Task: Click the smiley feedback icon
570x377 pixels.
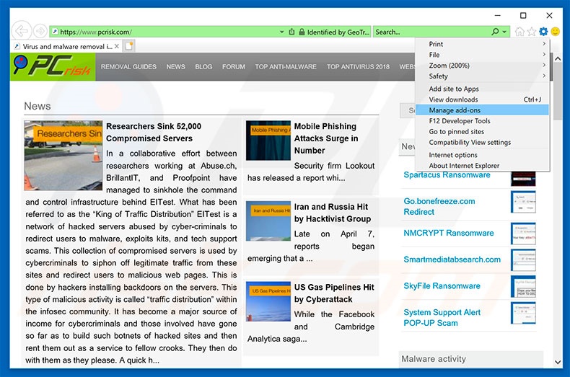Action: [x=555, y=32]
